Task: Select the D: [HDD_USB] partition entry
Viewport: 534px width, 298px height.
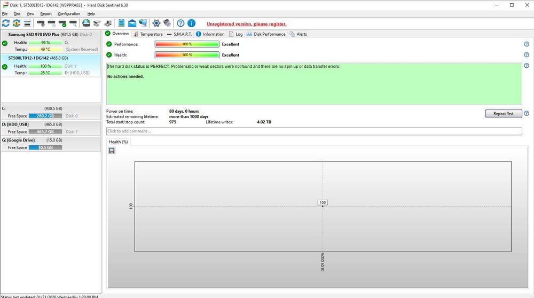Action: click(50, 128)
